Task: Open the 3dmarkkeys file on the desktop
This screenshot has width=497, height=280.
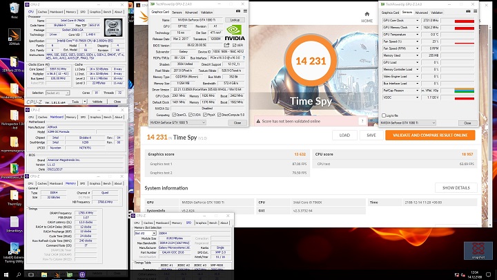Action: pyautogui.click(x=14, y=224)
